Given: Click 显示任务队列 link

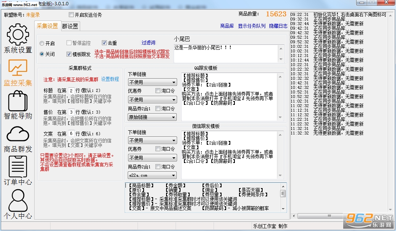Looking at the screenshot, I should (252, 26).
